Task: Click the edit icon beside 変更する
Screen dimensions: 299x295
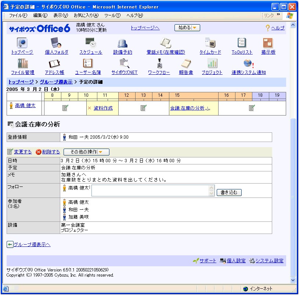Action: pos(10,152)
